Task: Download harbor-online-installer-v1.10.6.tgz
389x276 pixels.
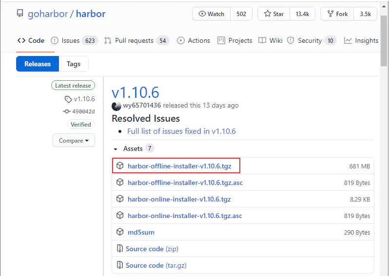Action: (179, 199)
